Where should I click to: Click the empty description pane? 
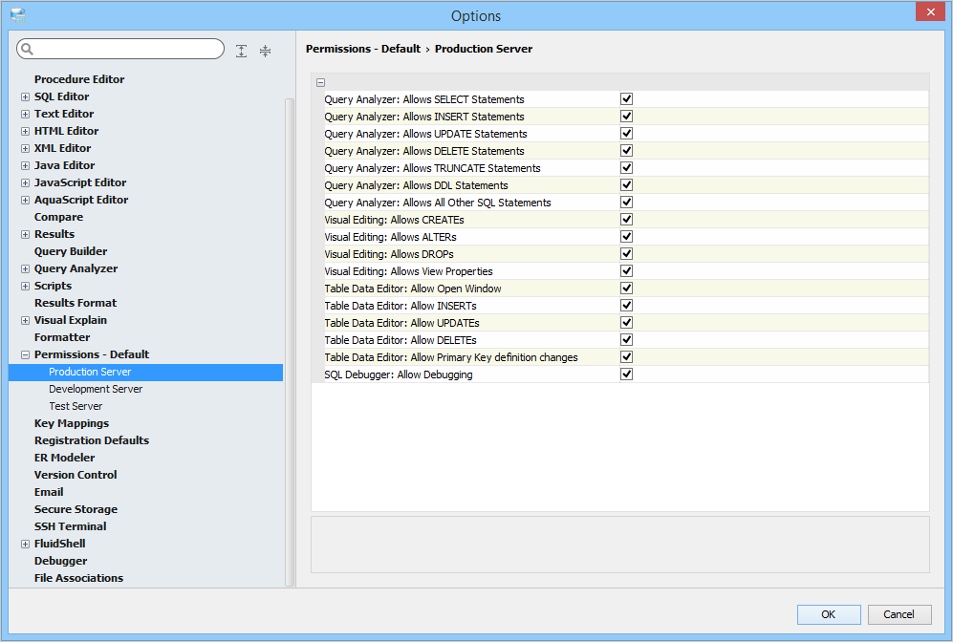[620, 545]
